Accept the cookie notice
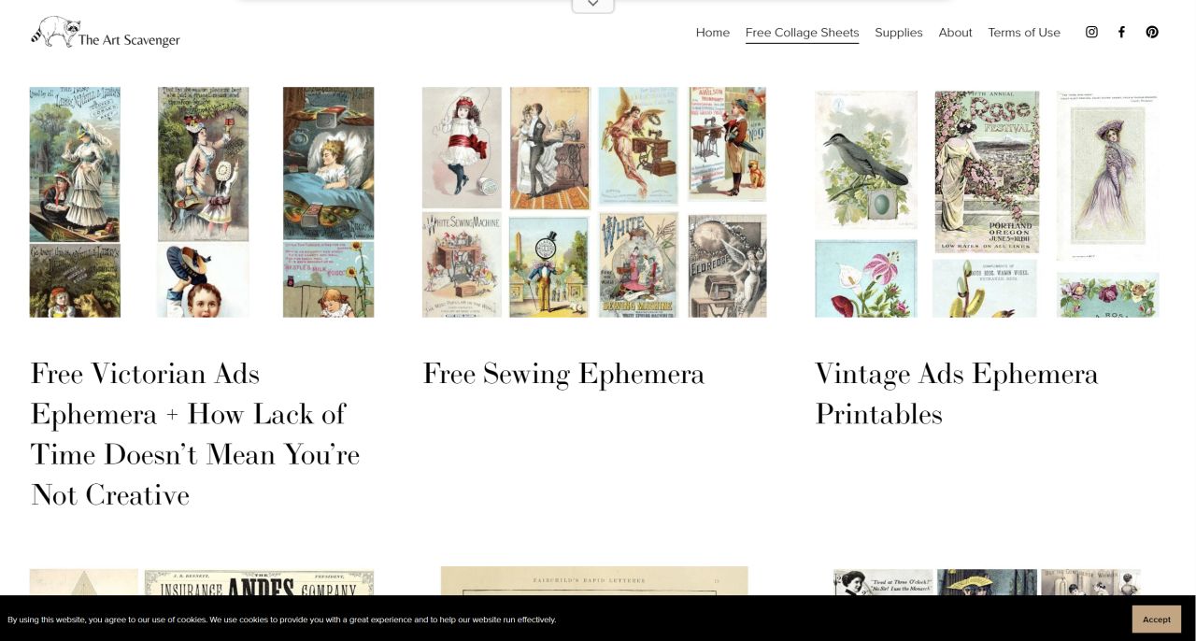 (1156, 619)
